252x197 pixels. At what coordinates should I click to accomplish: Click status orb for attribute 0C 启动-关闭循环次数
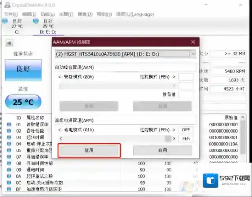[x=9, y=182]
